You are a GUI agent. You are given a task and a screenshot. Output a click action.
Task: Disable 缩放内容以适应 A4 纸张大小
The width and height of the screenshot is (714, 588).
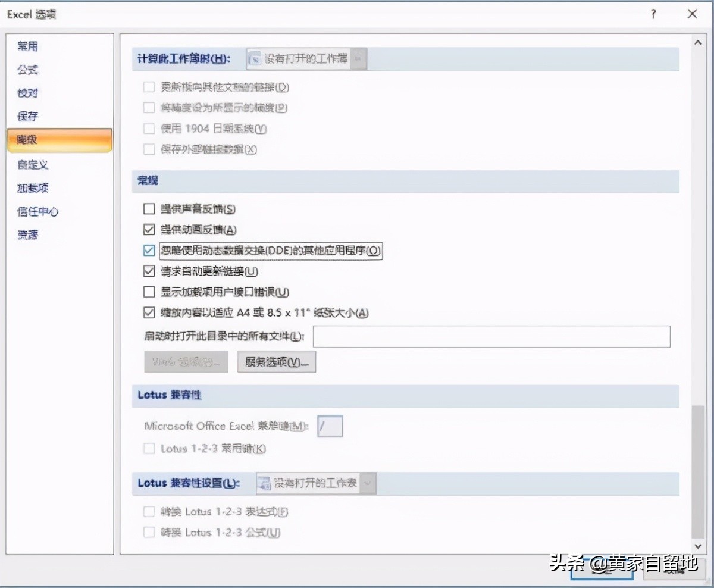(x=148, y=312)
